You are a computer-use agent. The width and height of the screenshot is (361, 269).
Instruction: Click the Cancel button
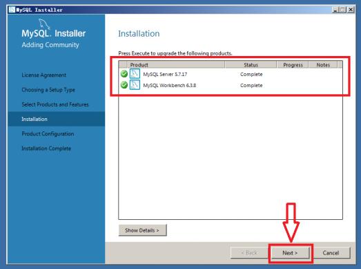pyautogui.click(x=331, y=253)
